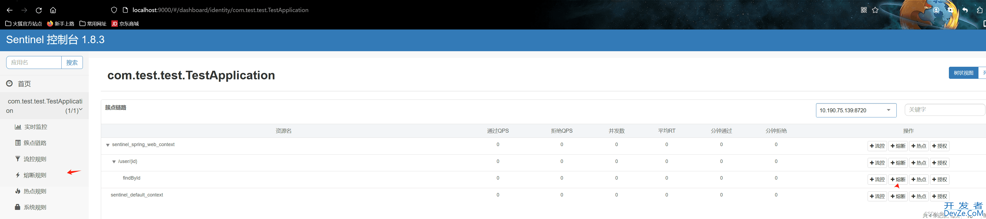Add 流控 rule for findById
Screen dimensions: 986x219
(x=877, y=179)
